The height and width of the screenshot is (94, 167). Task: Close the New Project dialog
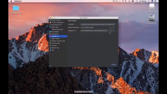[x=50, y=18]
